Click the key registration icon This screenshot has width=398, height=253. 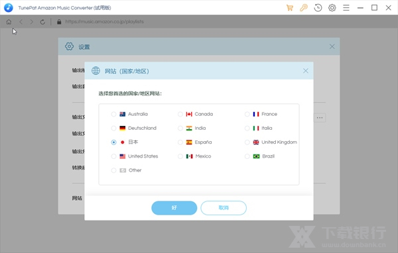[304, 8]
